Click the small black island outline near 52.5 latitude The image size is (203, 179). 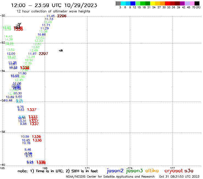[61, 50]
